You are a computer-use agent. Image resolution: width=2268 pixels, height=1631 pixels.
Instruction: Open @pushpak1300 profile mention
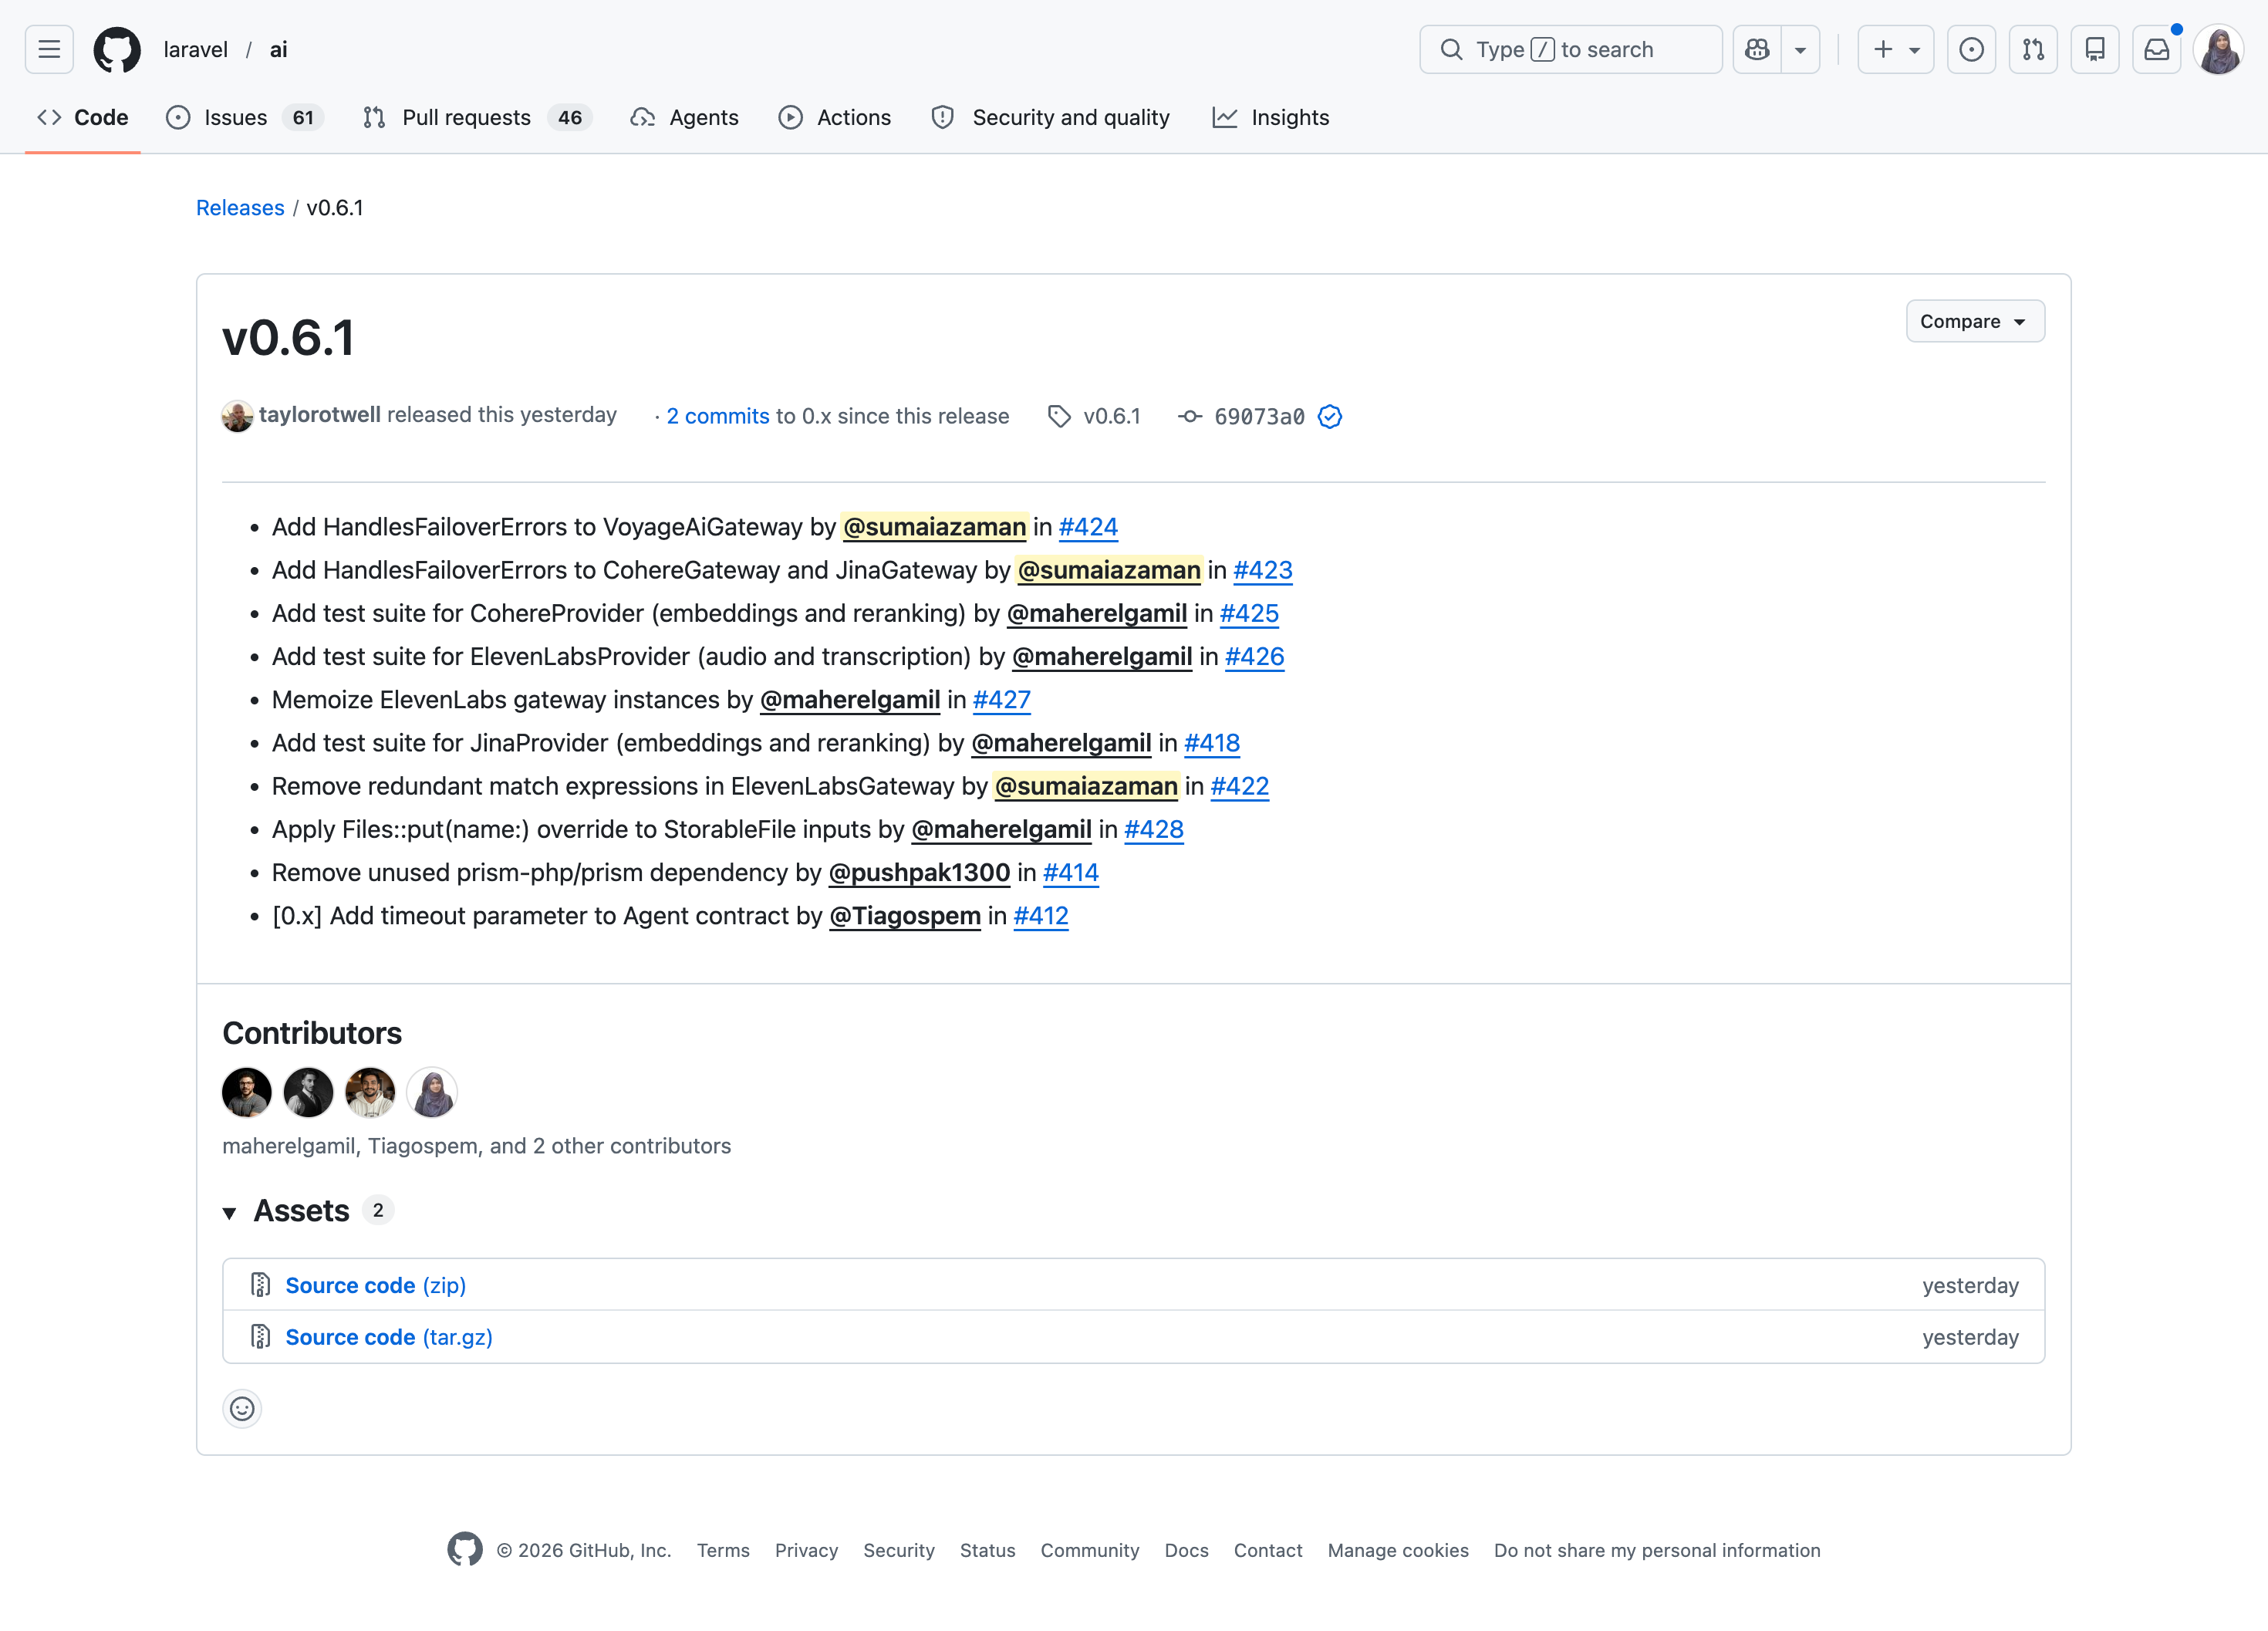[x=919, y=872]
